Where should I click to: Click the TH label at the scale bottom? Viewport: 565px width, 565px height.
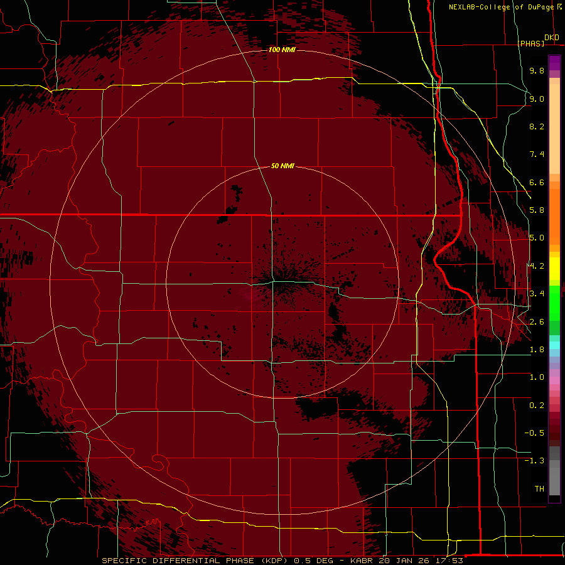click(539, 489)
